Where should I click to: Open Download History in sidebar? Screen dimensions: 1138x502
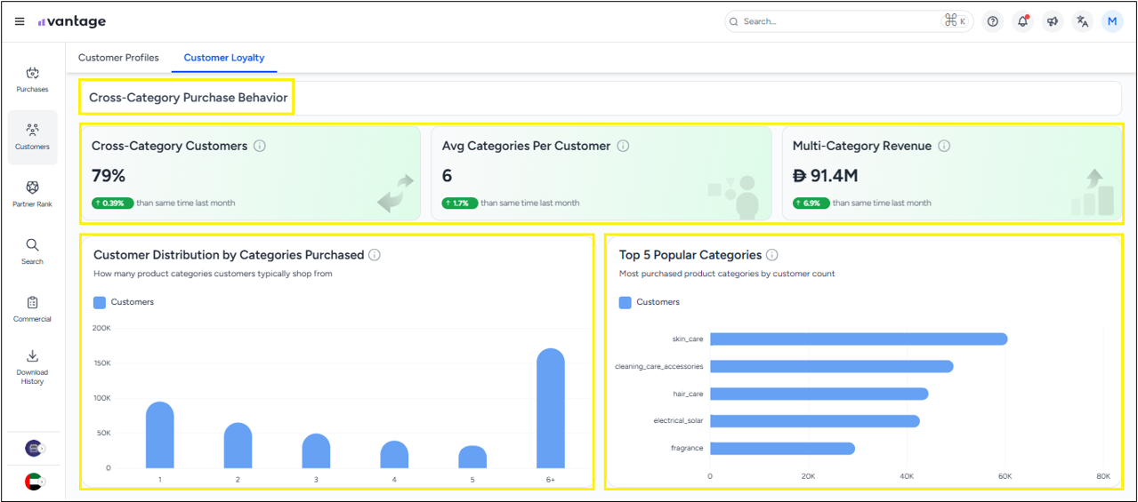(x=32, y=366)
